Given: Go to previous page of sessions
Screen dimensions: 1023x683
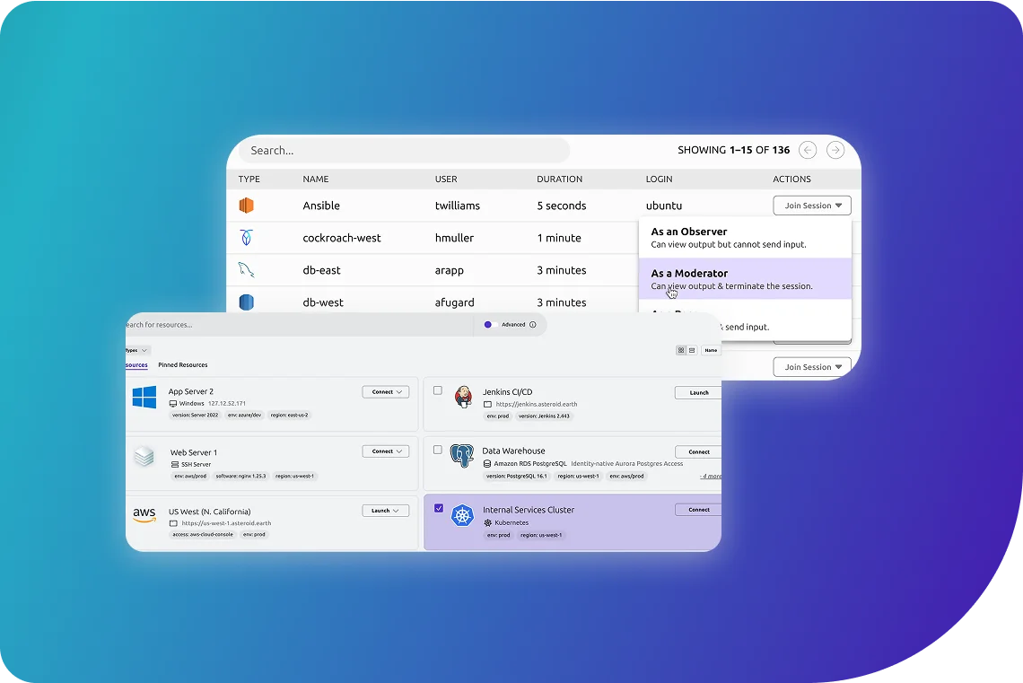Looking at the screenshot, I should pos(808,150).
